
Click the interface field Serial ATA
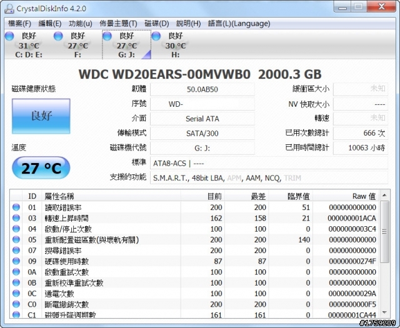(x=202, y=119)
